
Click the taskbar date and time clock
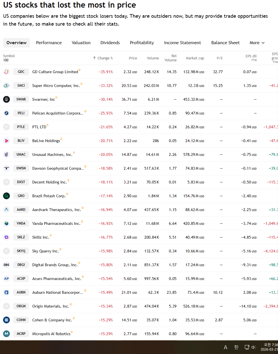[x=269, y=347]
